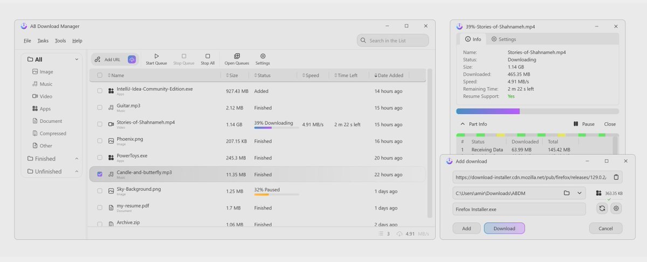Screen dimensions: 647x262
Task: Click the Stop All icon in toolbar
Action: pyautogui.click(x=208, y=56)
